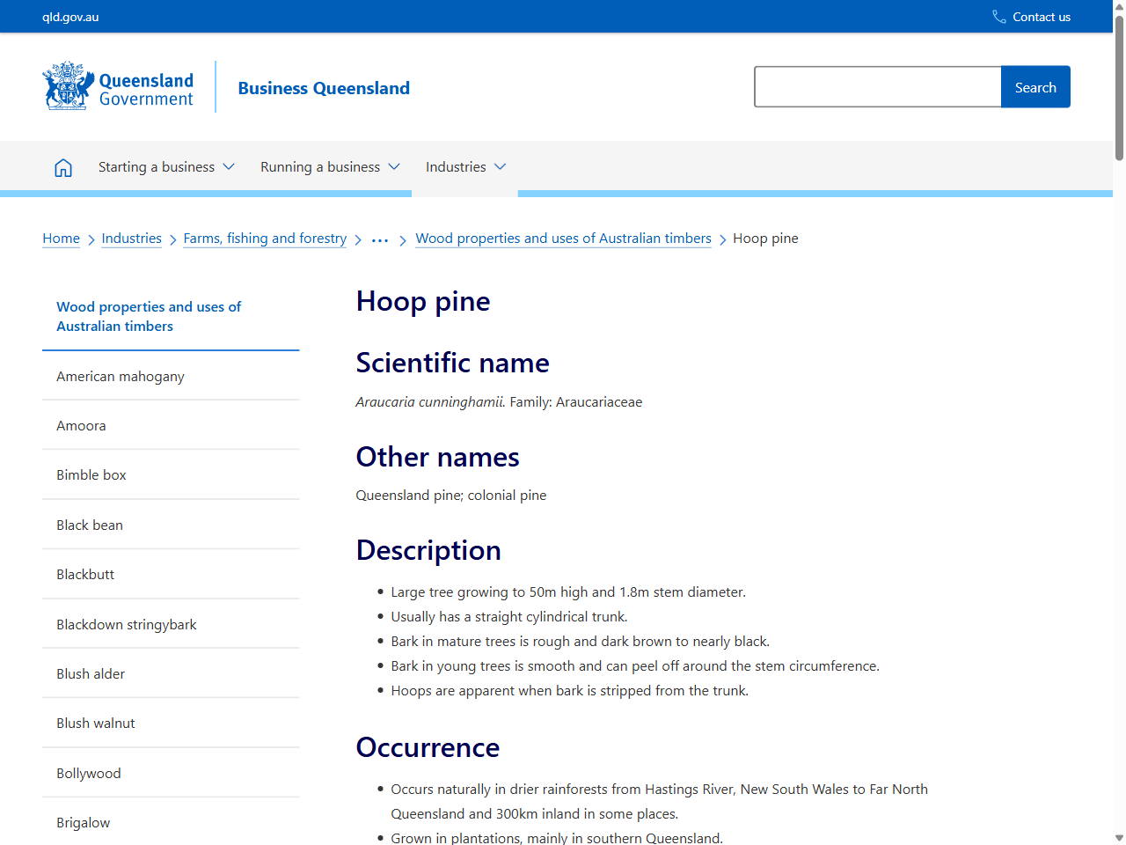Click the Home breadcrumb link
1126x845 pixels.
click(61, 239)
